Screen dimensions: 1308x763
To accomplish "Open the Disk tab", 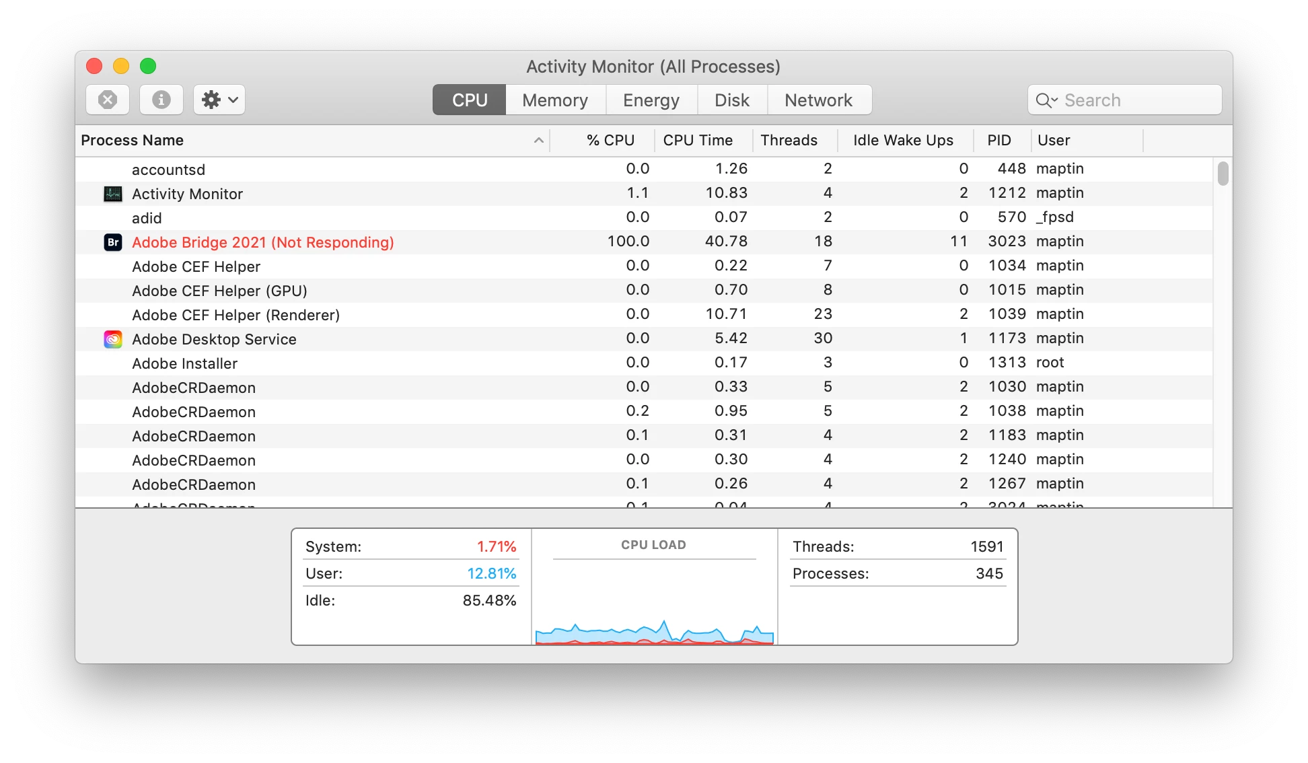I will pyautogui.click(x=732, y=100).
